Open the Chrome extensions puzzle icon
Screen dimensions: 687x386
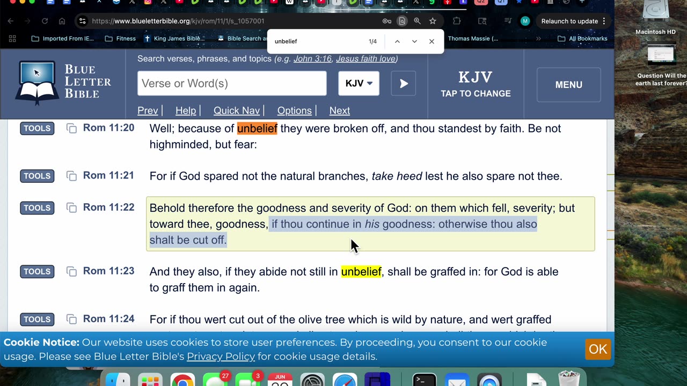click(x=457, y=21)
